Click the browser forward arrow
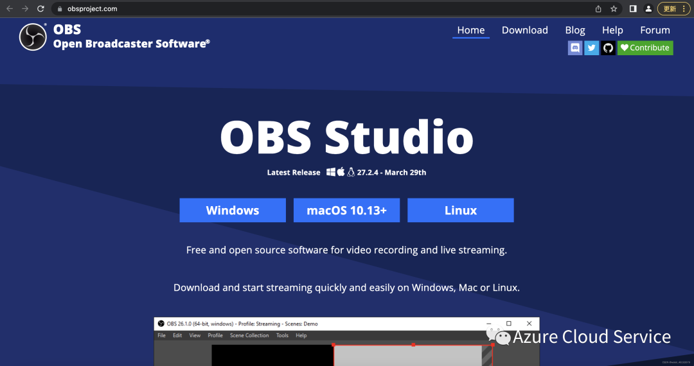Viewport: 694px width, 366px height. tap(25, 8)
